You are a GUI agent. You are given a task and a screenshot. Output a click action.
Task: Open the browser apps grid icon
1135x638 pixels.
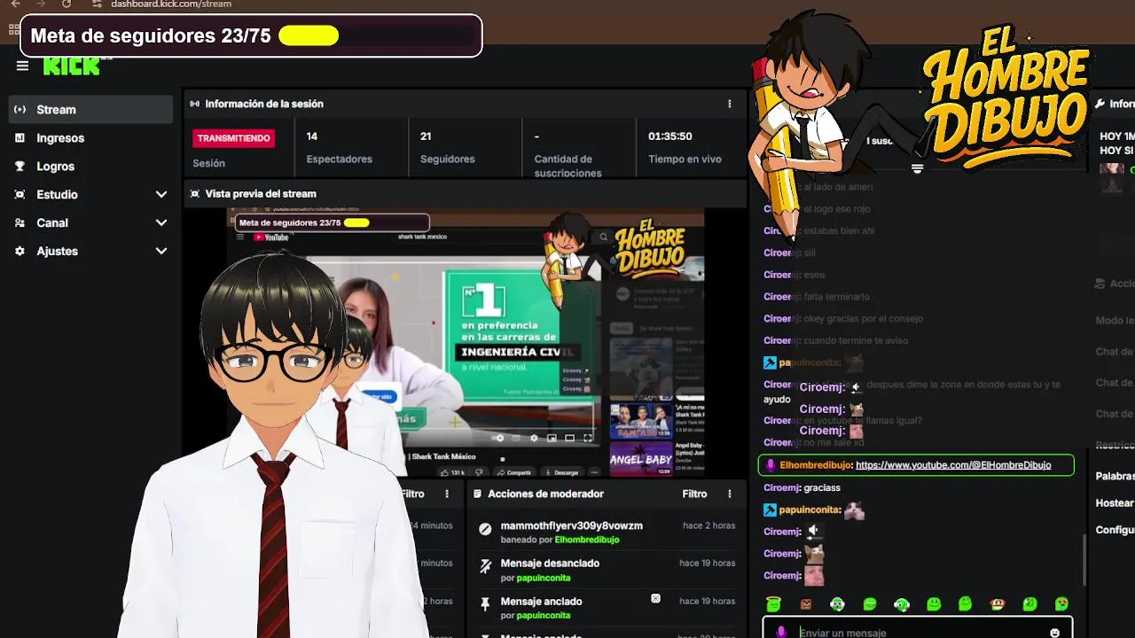[14, 29]
